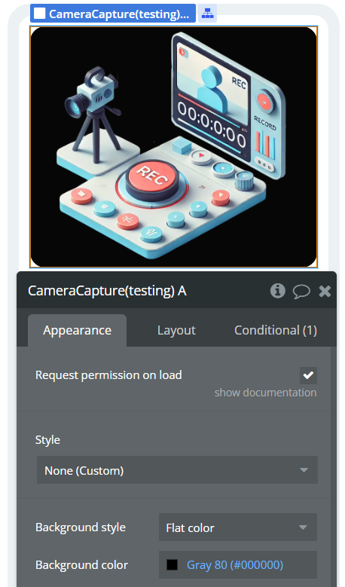Expand the Background style dropdown
This screenshot has width=345, height=587.
point(238,527)
